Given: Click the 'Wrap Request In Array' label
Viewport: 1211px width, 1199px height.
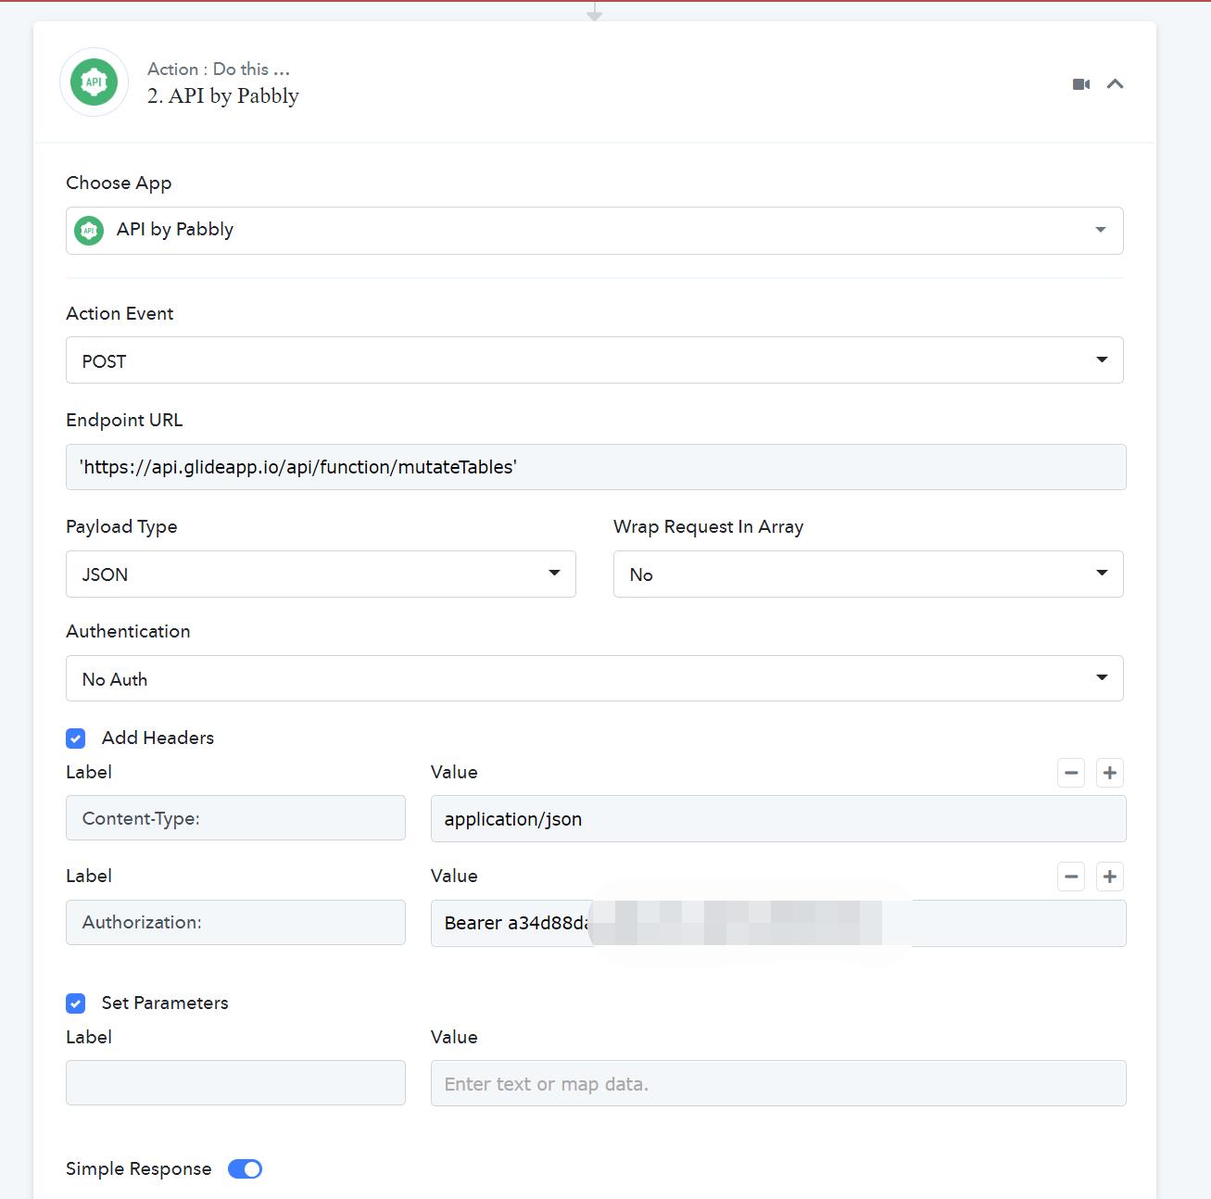Looking at the screenshot, I should click(708, 527).
